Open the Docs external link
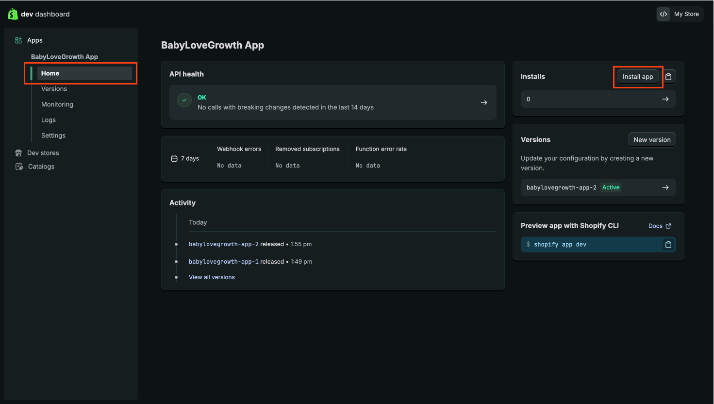 tap(659, 226)
